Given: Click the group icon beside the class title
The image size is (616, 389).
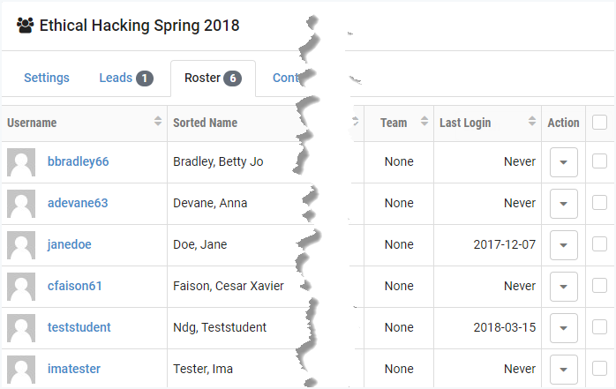Looking at the screenshot, I should 26,26.
